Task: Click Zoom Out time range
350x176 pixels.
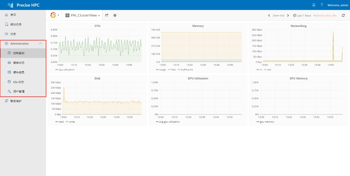Action: [279, 16]
